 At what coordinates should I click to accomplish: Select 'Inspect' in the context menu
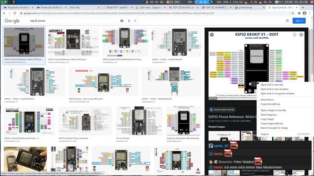[x=265, y=134]
